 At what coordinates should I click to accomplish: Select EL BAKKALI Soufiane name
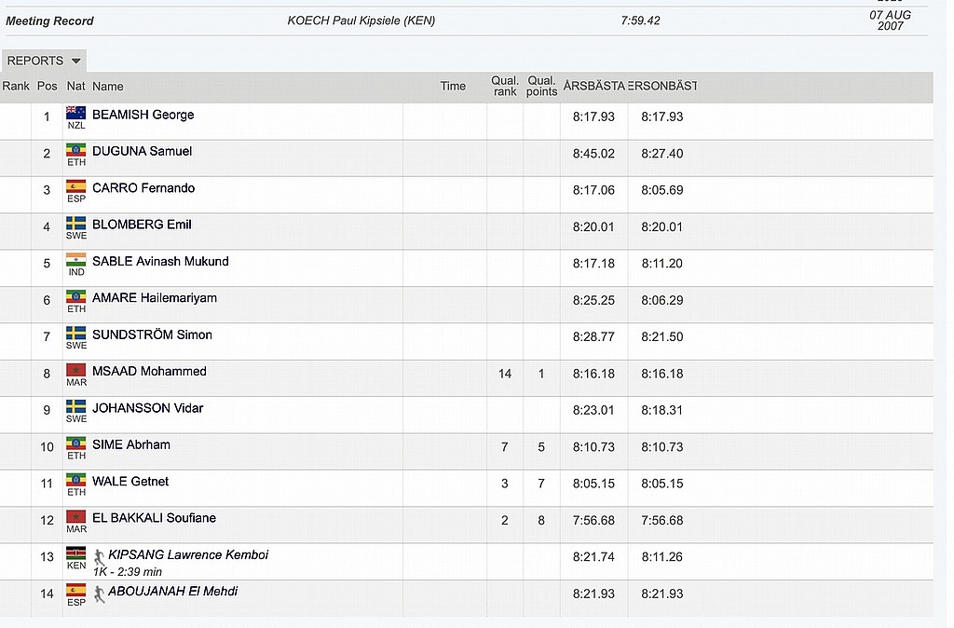(x=154, y=518)
